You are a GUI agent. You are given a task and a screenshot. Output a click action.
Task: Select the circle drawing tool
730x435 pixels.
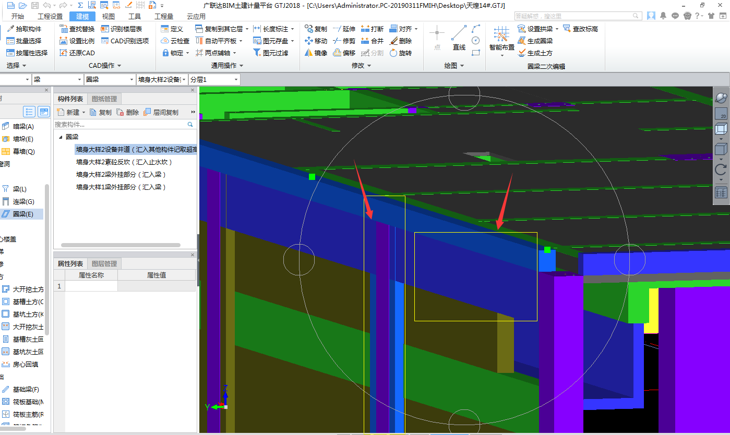click(475, 41)
